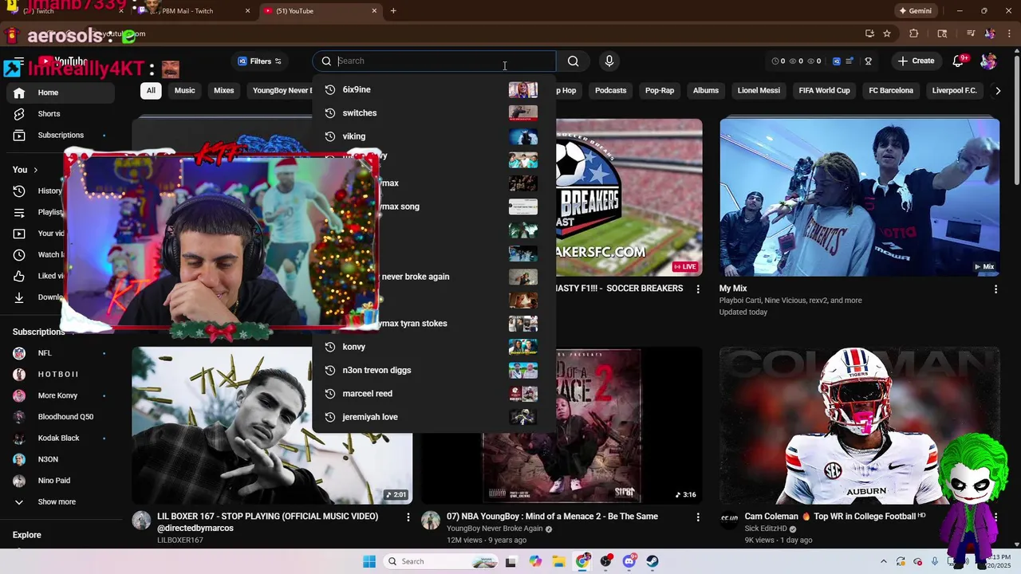
Task: Open Cam Coleman video thumbnail
Action: [859, 426]
